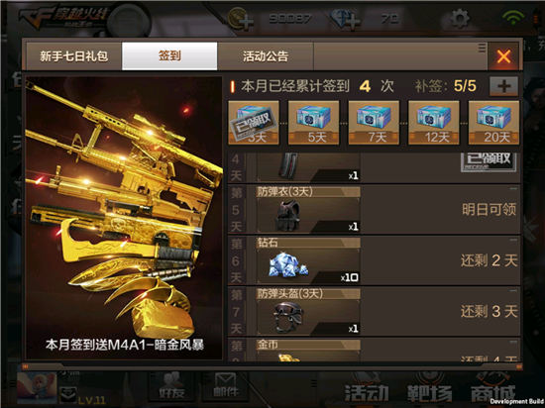Image resolution: width=545 pixels, height=408 pixels.
Task: Open the 邮件 mail icon
Action: tap(226, 385)
